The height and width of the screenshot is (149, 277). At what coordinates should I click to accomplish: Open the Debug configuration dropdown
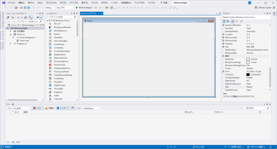click(50, 8)
